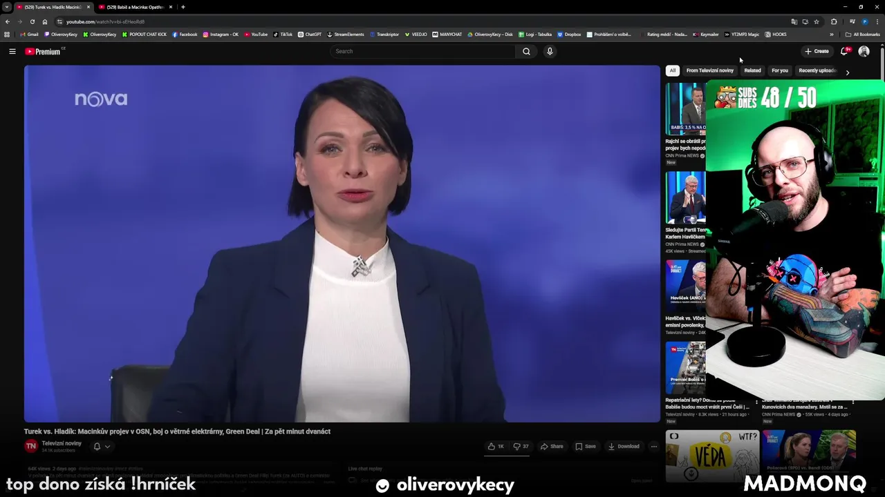Viewport: 885px width, 497px height.
Task: Select the For you filter chip
Action: coord(780,70)
